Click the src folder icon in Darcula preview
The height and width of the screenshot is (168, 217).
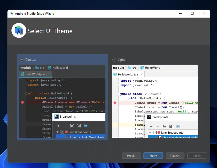click(x=37, y=68)
